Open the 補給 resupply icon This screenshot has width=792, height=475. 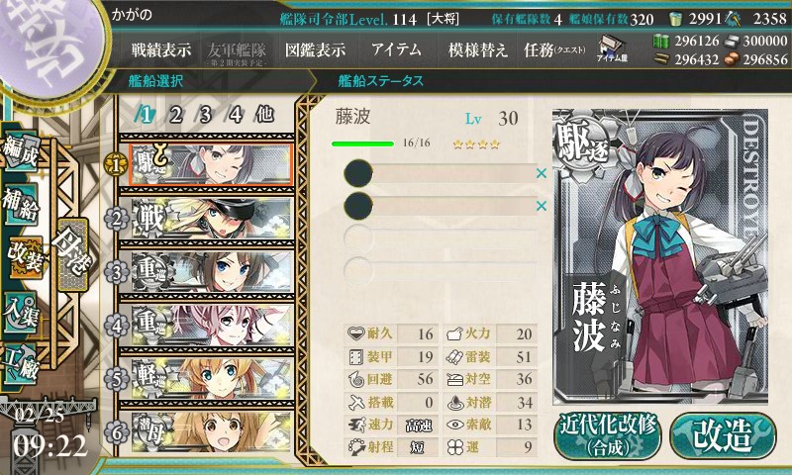point(21,204)
